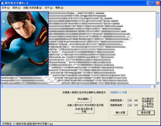Click the 观察框大小设置 group label

tap(119, 92)
